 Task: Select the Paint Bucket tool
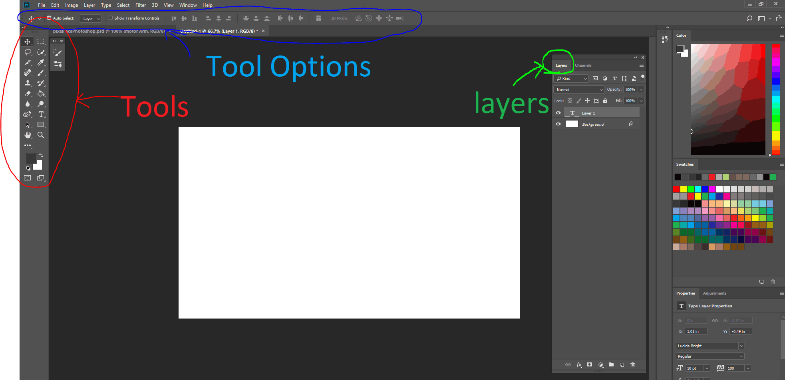coord(41,93)
